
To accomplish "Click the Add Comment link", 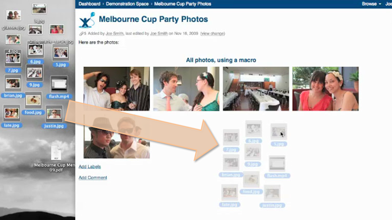I will pos(93,178).
